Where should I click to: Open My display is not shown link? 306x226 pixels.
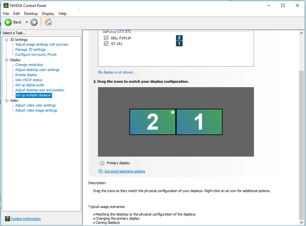117,72
